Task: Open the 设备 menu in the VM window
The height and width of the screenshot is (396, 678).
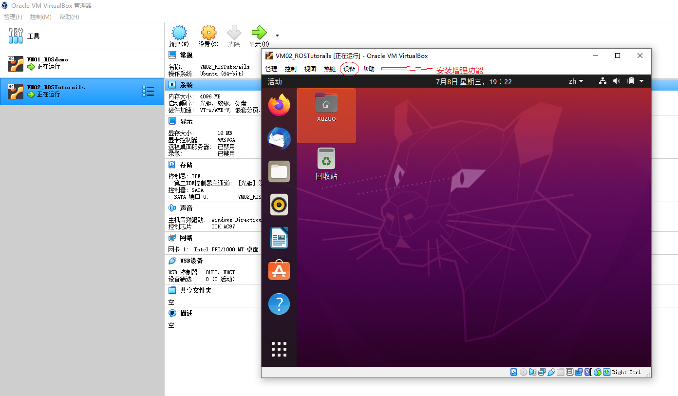Action: tap(349, 69)
